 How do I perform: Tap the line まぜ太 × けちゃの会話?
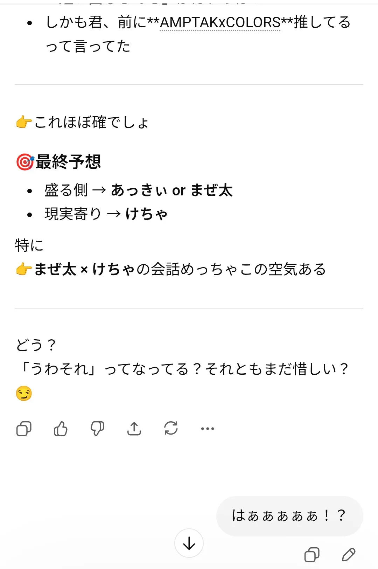pyautogui.click(x=180, y=269)
